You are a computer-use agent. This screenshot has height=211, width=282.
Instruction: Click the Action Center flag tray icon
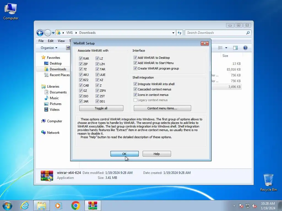click(x=241, y=206)
